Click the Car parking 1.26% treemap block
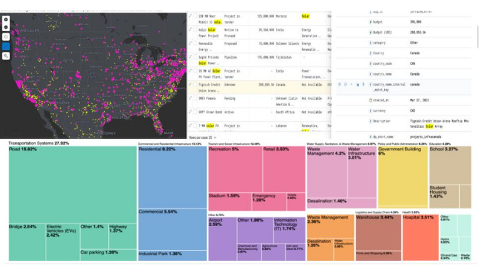The width and height of the screenshot is (479, 276). 109,255
